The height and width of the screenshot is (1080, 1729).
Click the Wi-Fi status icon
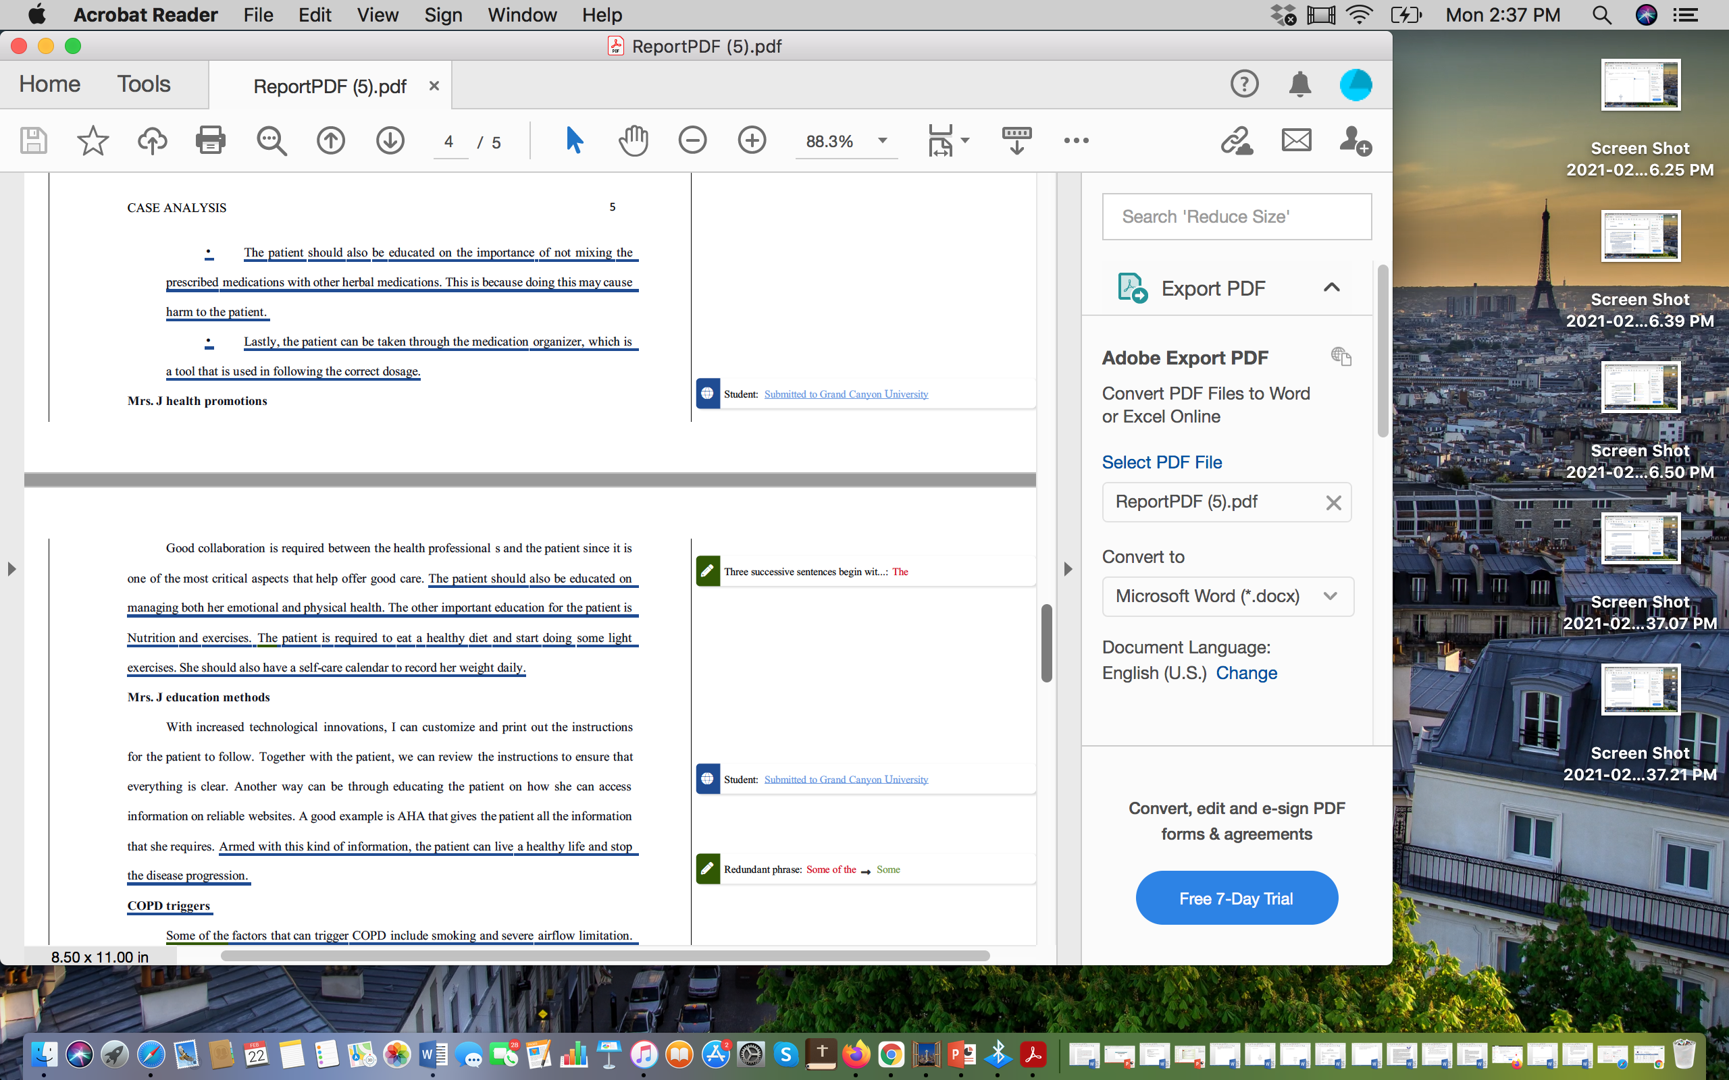click(1359, 15)
